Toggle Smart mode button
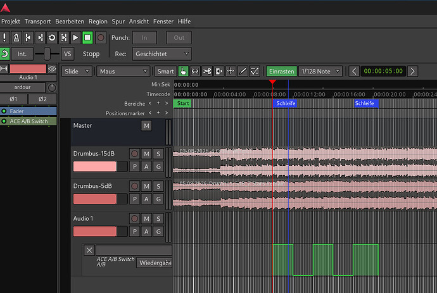 click(165, 72)
